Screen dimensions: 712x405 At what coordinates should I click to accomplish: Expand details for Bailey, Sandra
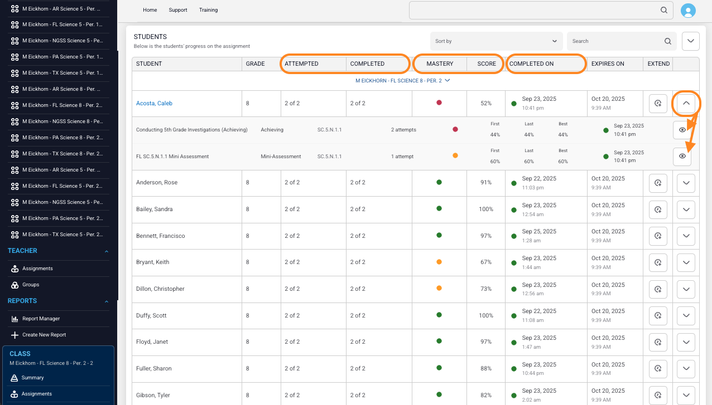[686, 209]
